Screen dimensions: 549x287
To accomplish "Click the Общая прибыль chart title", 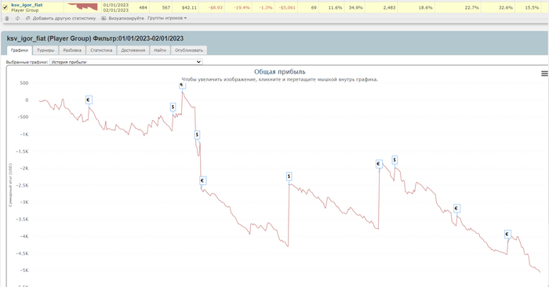I will pyautogui.click(x=279, y=72).
